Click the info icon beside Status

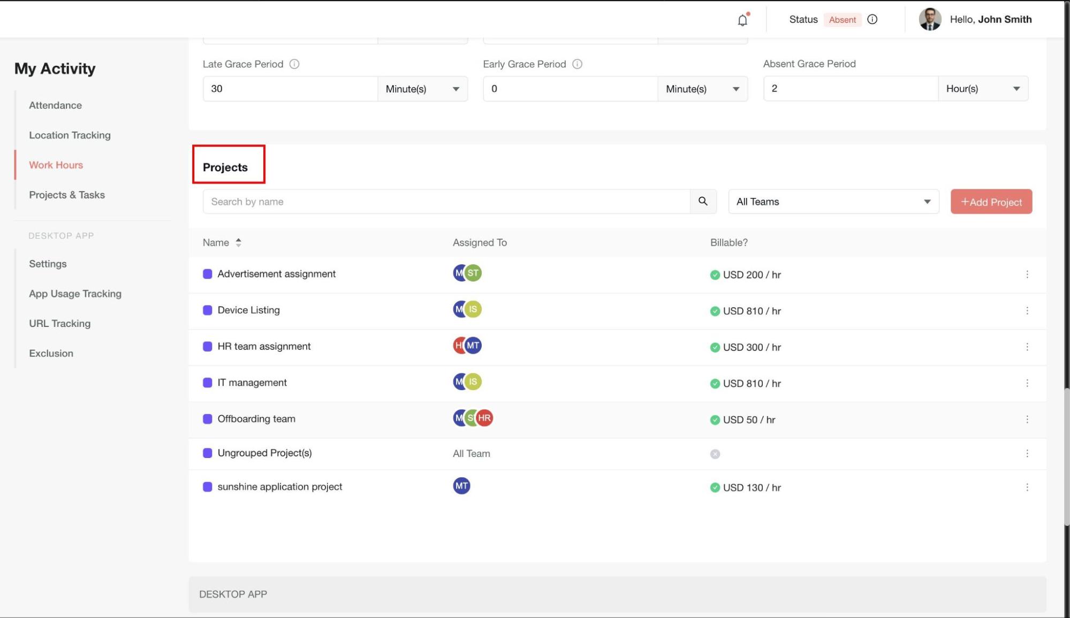872,19
